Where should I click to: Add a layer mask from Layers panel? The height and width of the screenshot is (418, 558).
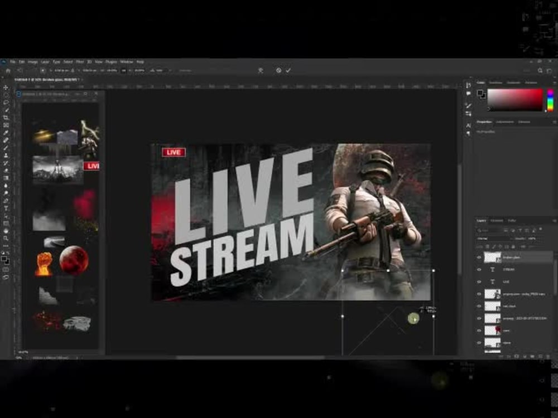[517, 356]
